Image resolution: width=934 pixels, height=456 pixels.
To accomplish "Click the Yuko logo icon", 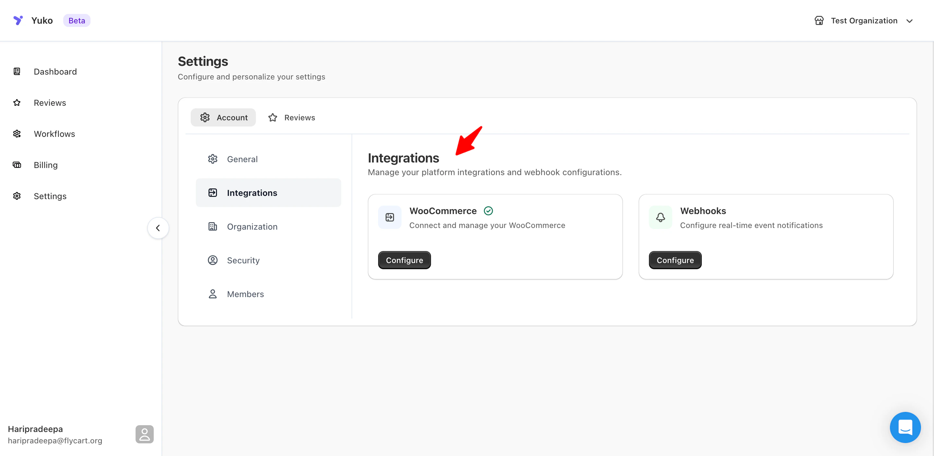I will (18, 20).
